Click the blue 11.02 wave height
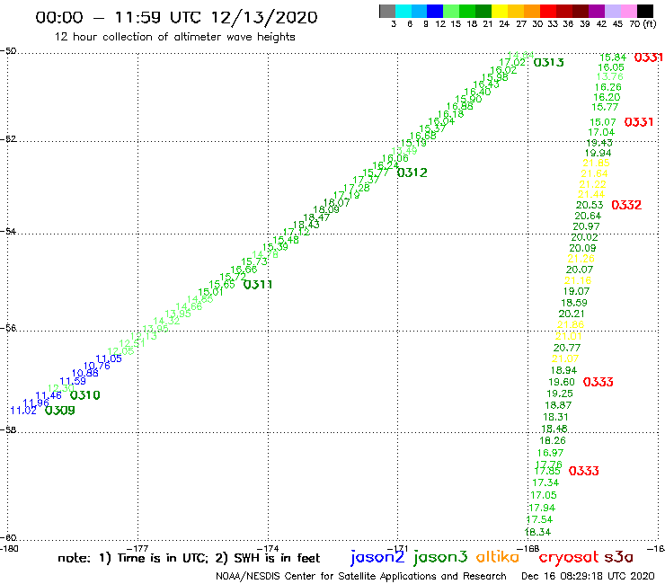This screenshot has height=584, width=665. pyautogui.click(x=23, y=411)
